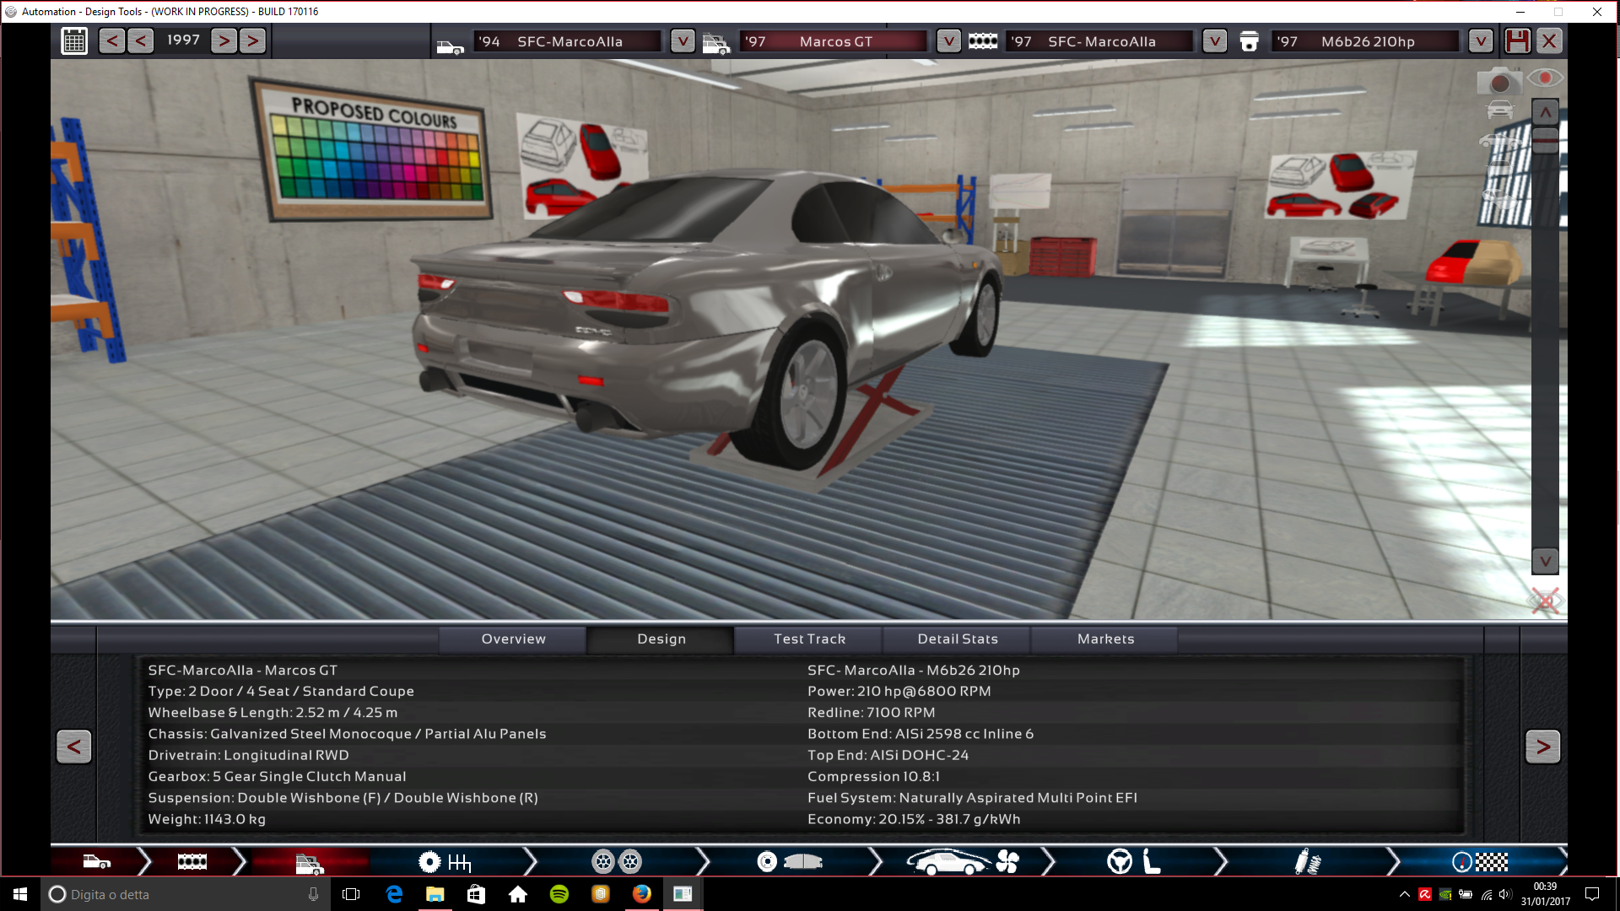Save design with floppy disk icon

[x=1517, y=40]
